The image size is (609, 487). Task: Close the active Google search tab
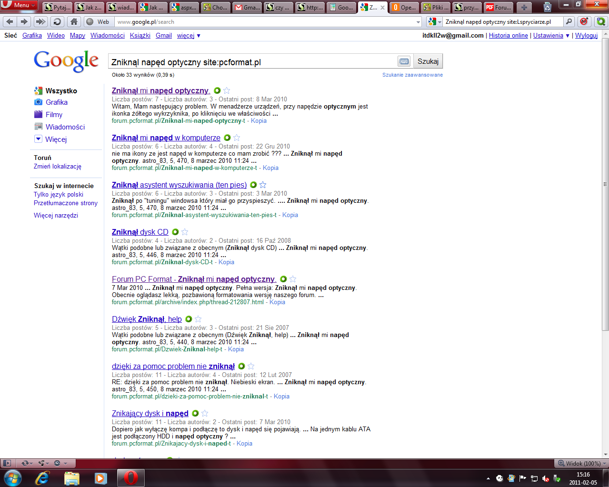382,7
